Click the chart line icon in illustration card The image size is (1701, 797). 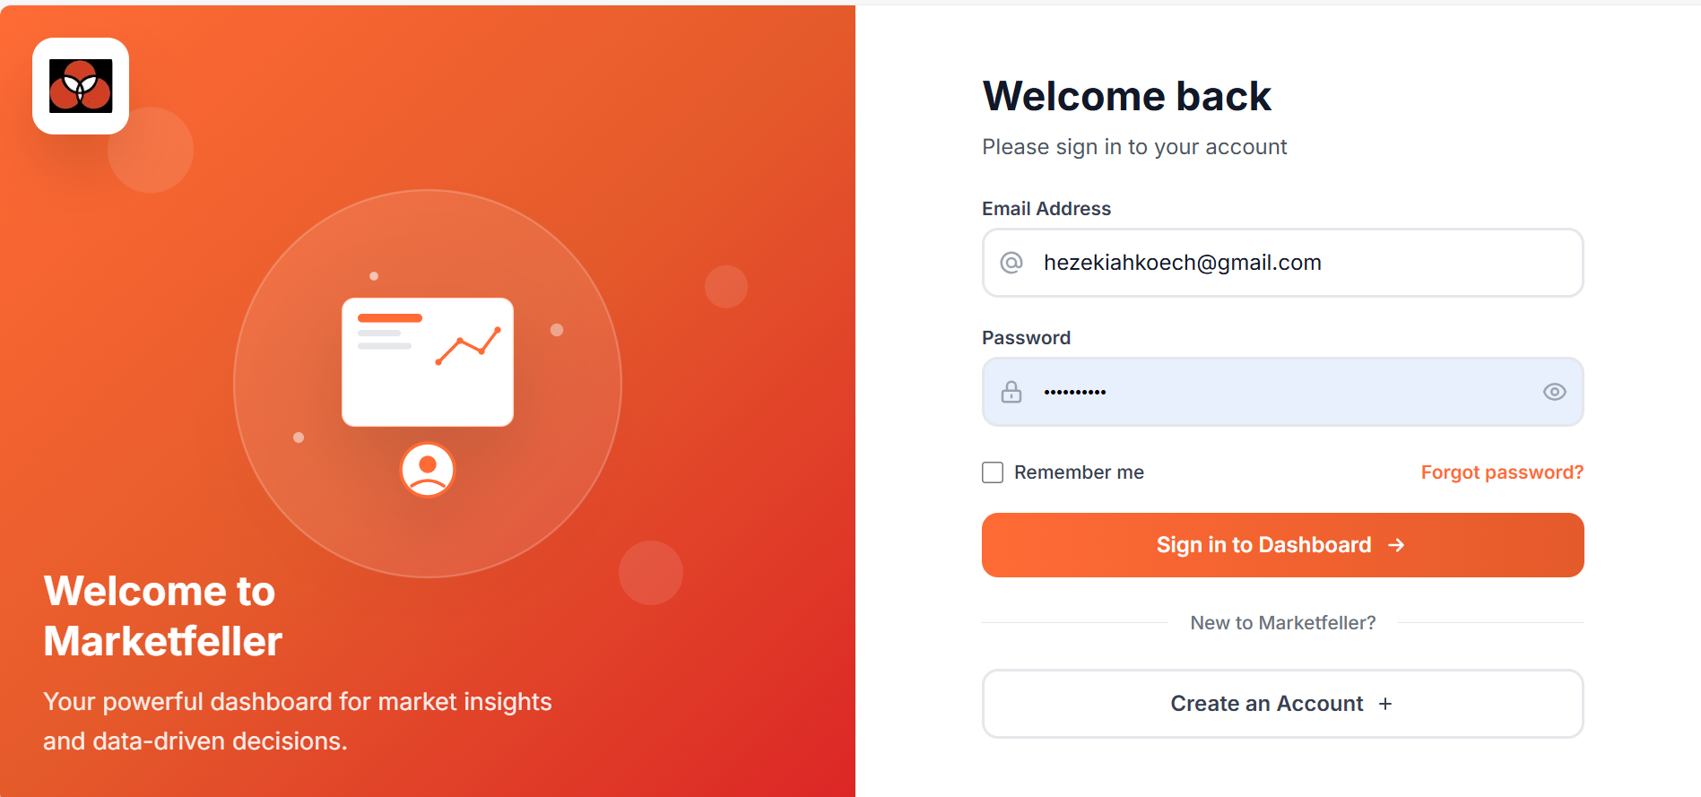tap(468, 345)
